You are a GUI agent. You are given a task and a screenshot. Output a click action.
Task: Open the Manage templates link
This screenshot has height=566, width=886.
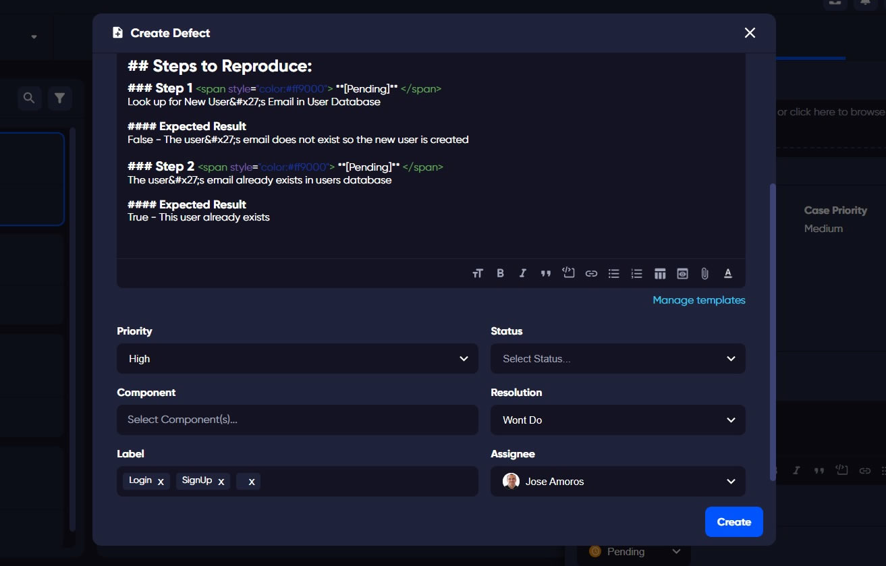point(699,300)
